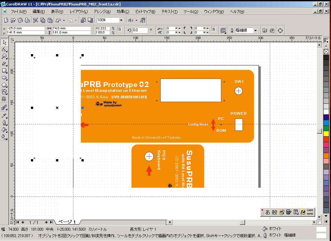The image size is (331, 241).
Task: Select the Ellipse tool
Action: pyautogui.click(x=4, y=78)
